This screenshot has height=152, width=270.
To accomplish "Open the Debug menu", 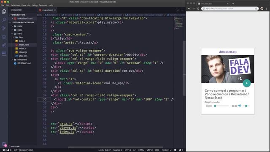I will click(35, 5).
